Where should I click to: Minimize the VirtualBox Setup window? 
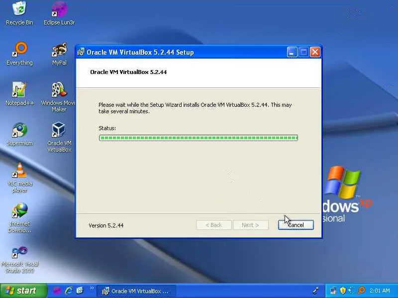pyautogui.click(x=292, y=52)
